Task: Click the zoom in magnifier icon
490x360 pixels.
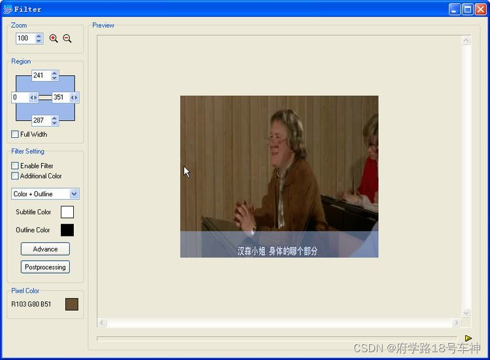Action: point(54,39)
